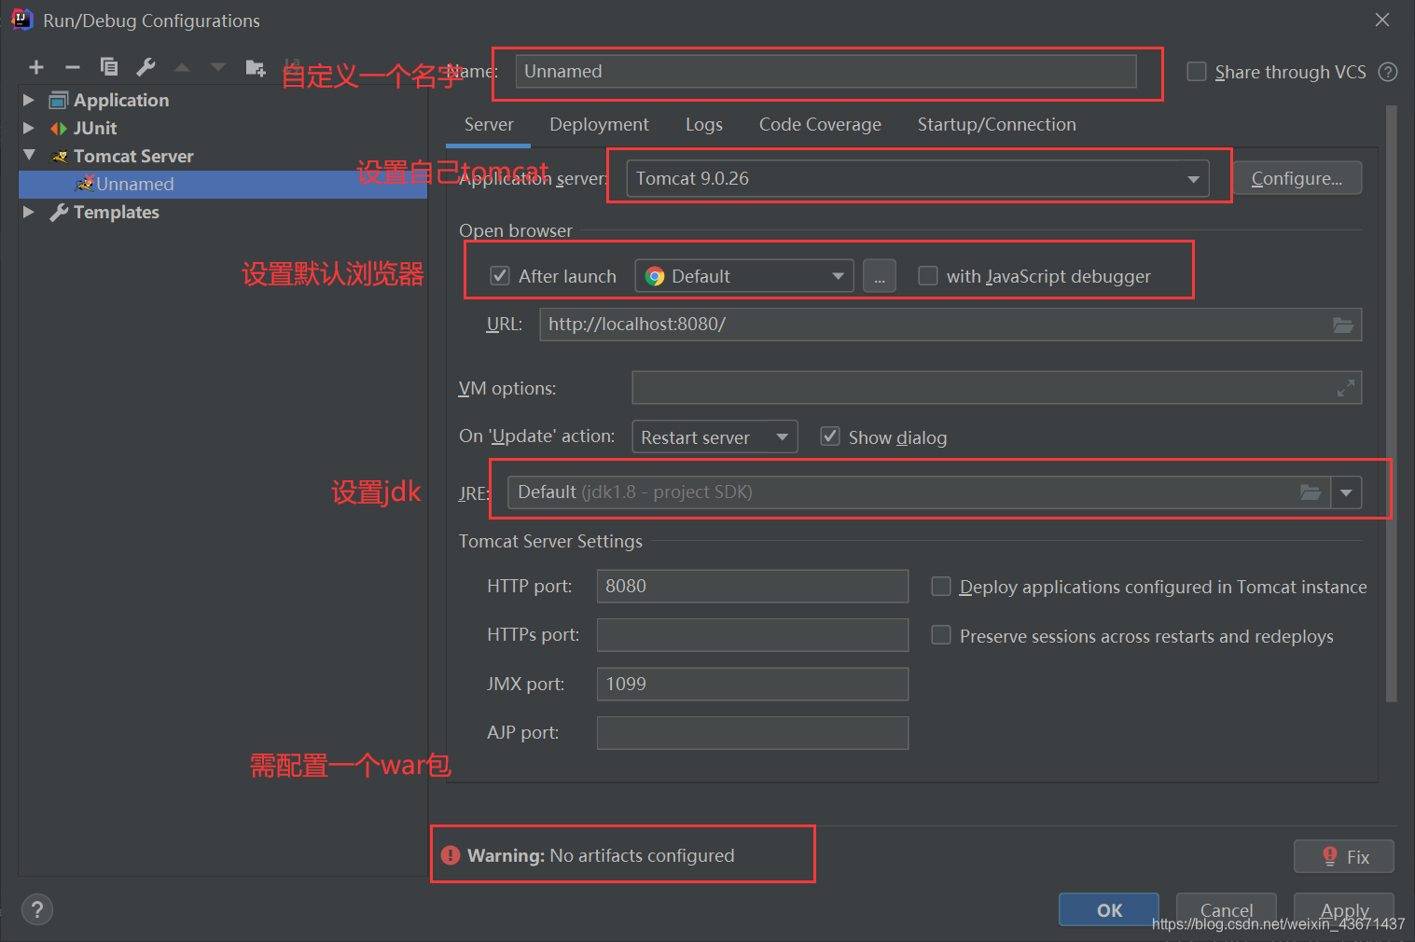Add a new configuration with plus icon
The image size is (1415, 942).
coord(36,67)
